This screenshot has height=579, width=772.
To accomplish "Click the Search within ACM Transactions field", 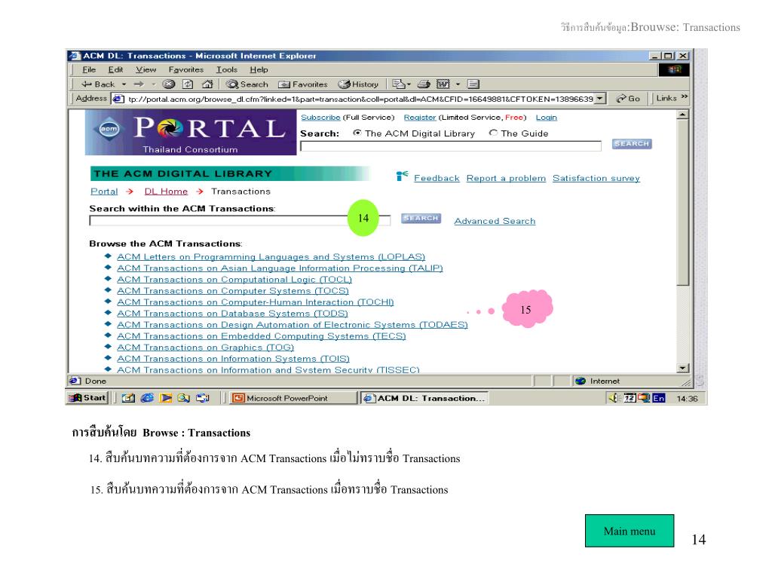I will (x=240, y=221).
